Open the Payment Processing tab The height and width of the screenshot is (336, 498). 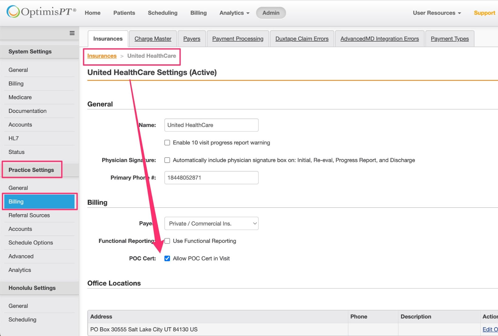(x=238, y=39)
